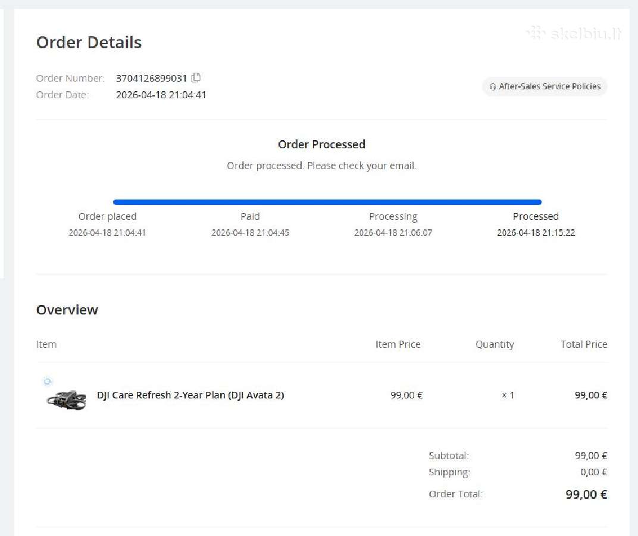
Task: Click the Item Price column header
Action: 398,344
